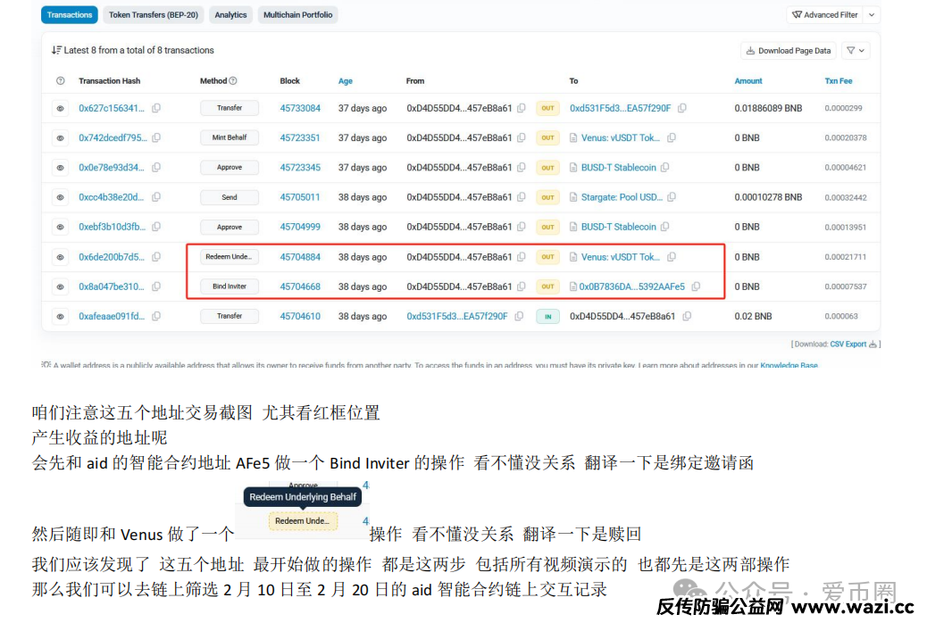Toggle the Age column format
927x631 pixels.
click(346, 81)
